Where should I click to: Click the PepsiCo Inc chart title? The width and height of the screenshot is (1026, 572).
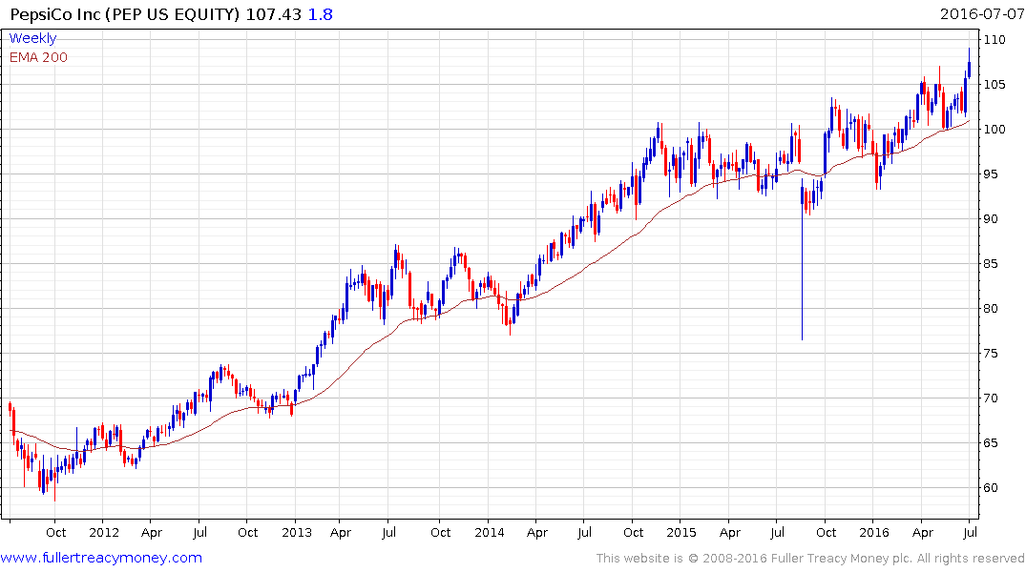(x=125, y=14)
